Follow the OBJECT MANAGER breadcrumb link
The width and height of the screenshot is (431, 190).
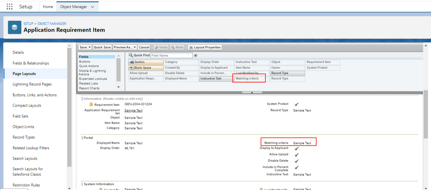click(52, 24)
